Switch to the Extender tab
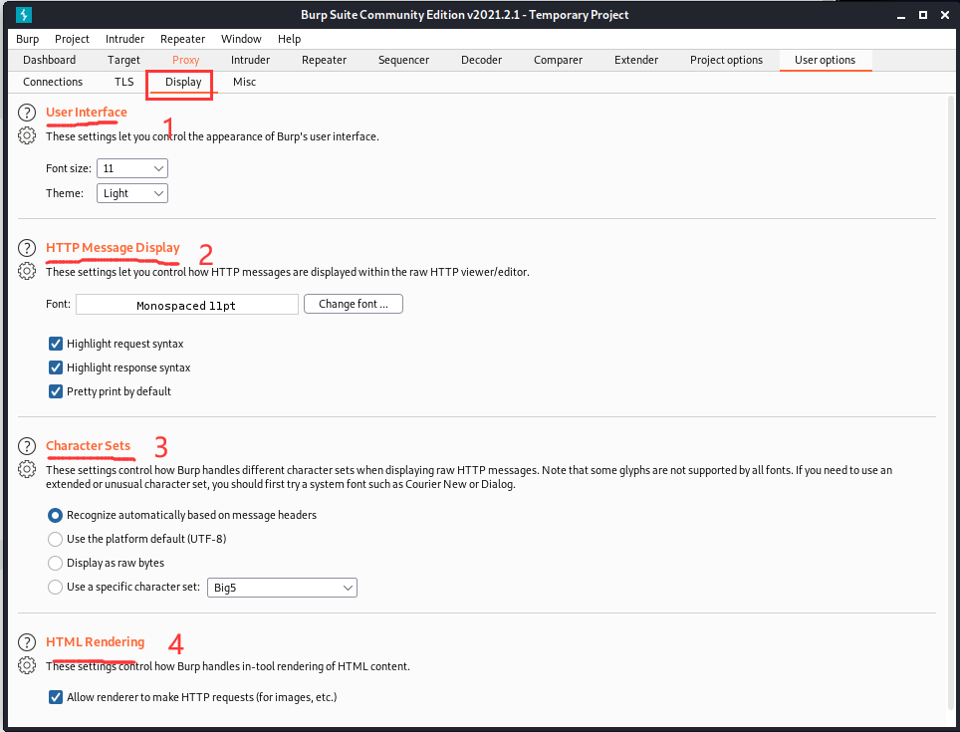The image size is (960, 732). point(636,60)
